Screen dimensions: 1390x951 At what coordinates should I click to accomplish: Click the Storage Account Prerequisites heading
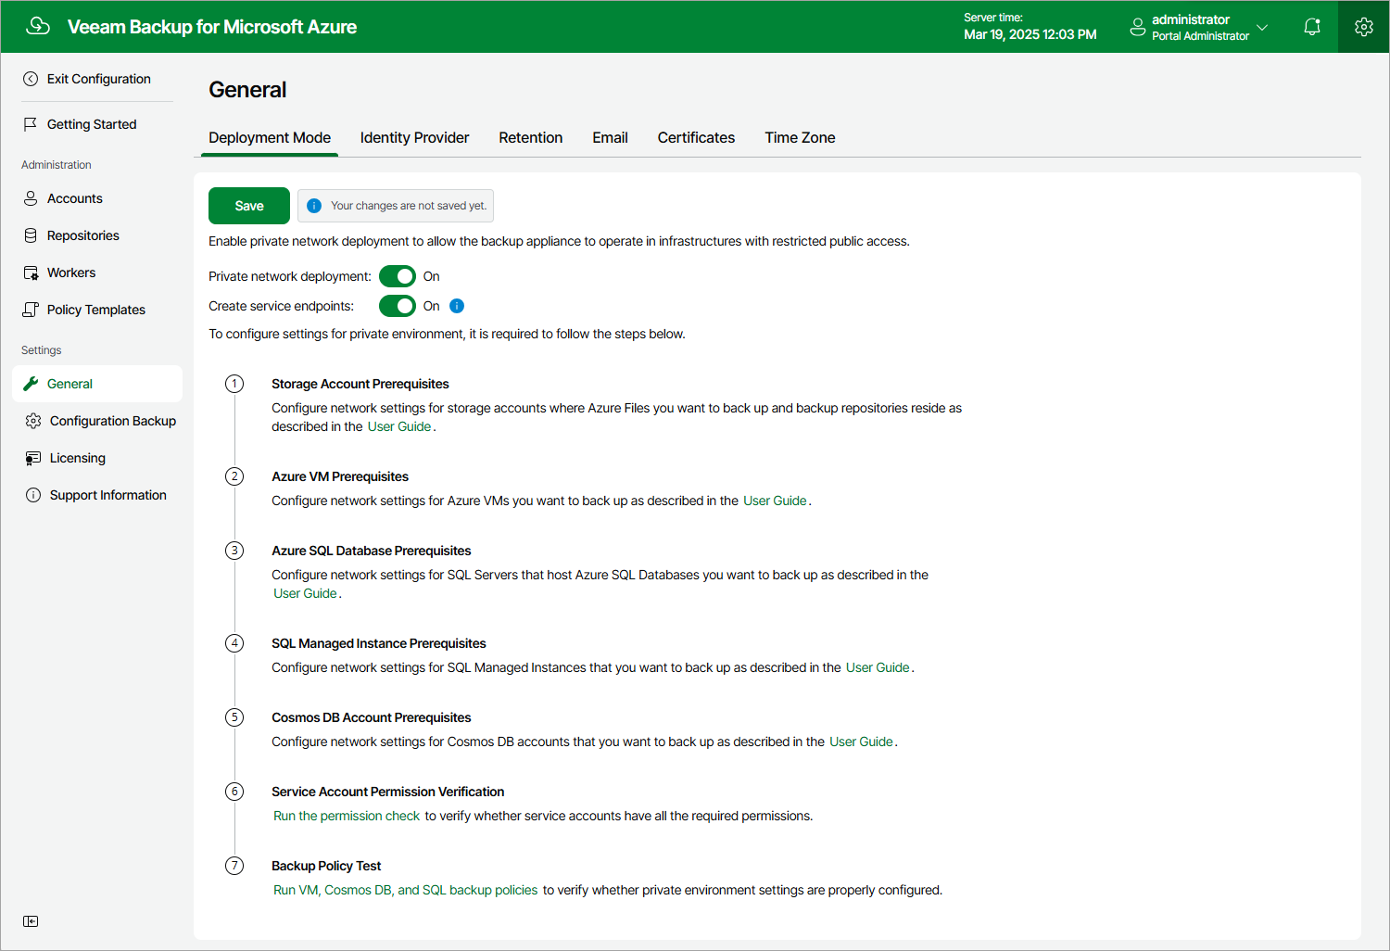pos(360,384)
